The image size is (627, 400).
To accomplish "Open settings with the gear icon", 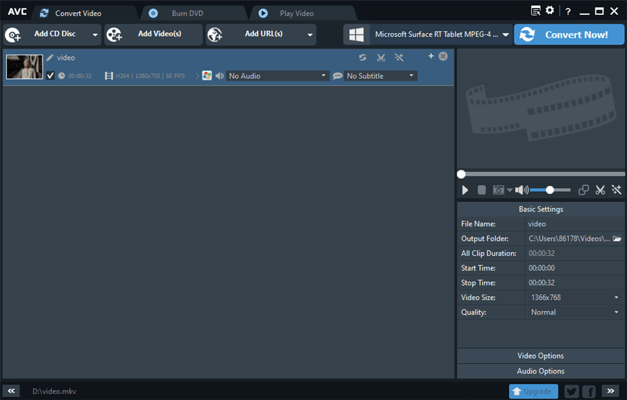I will tap(550, 10).
